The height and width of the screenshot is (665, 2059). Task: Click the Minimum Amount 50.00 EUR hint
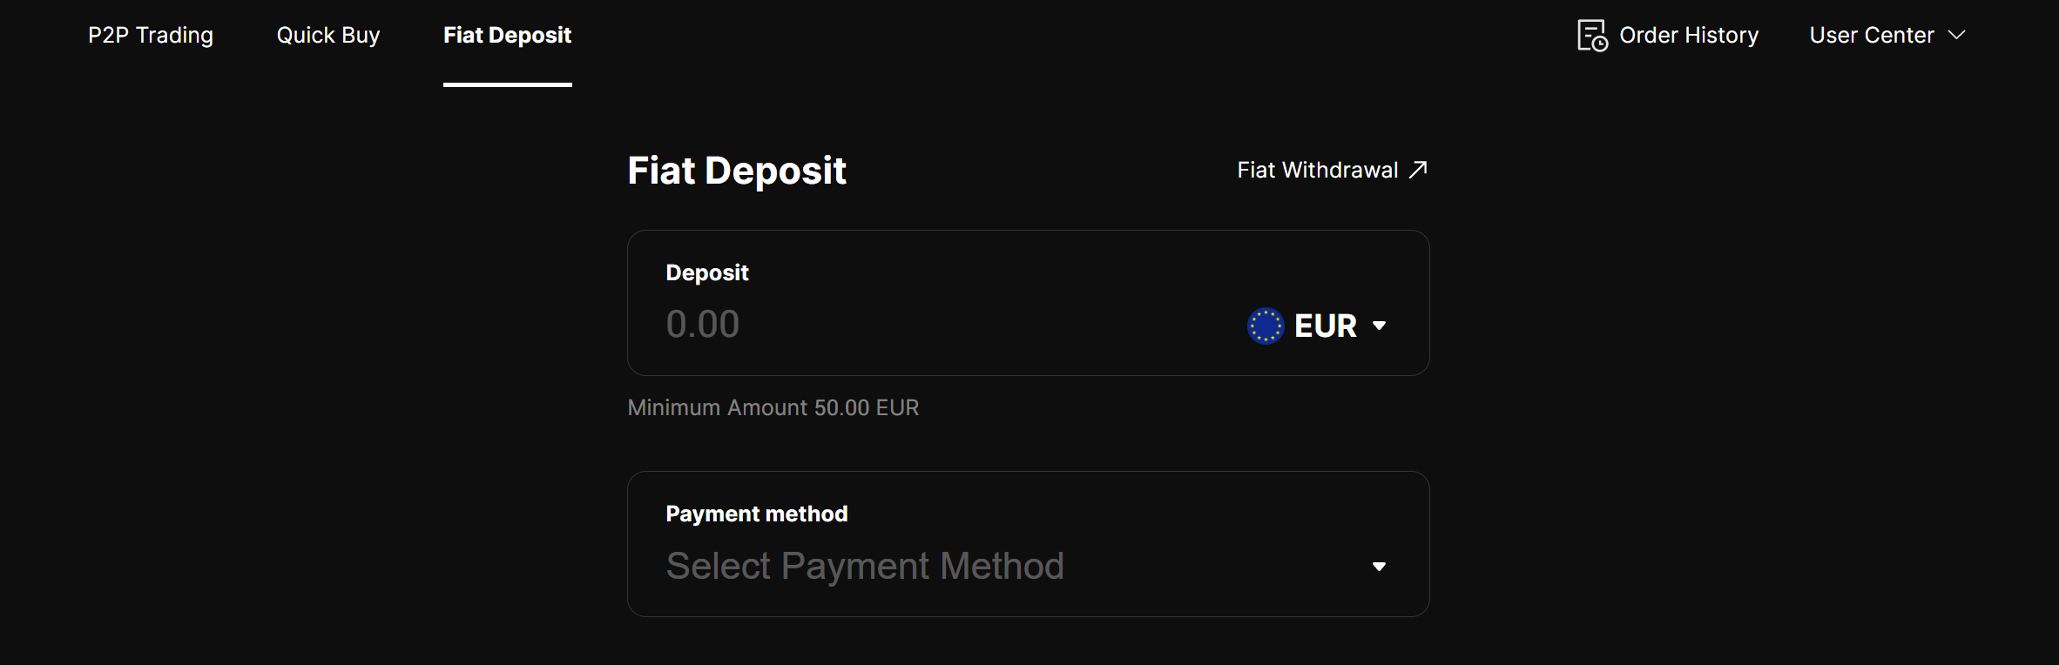773,407
